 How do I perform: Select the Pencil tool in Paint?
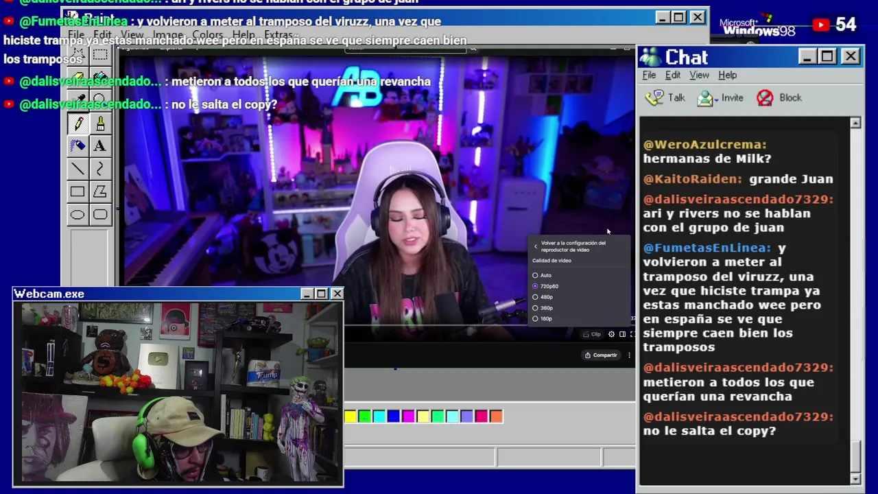[x=78, y=123]
